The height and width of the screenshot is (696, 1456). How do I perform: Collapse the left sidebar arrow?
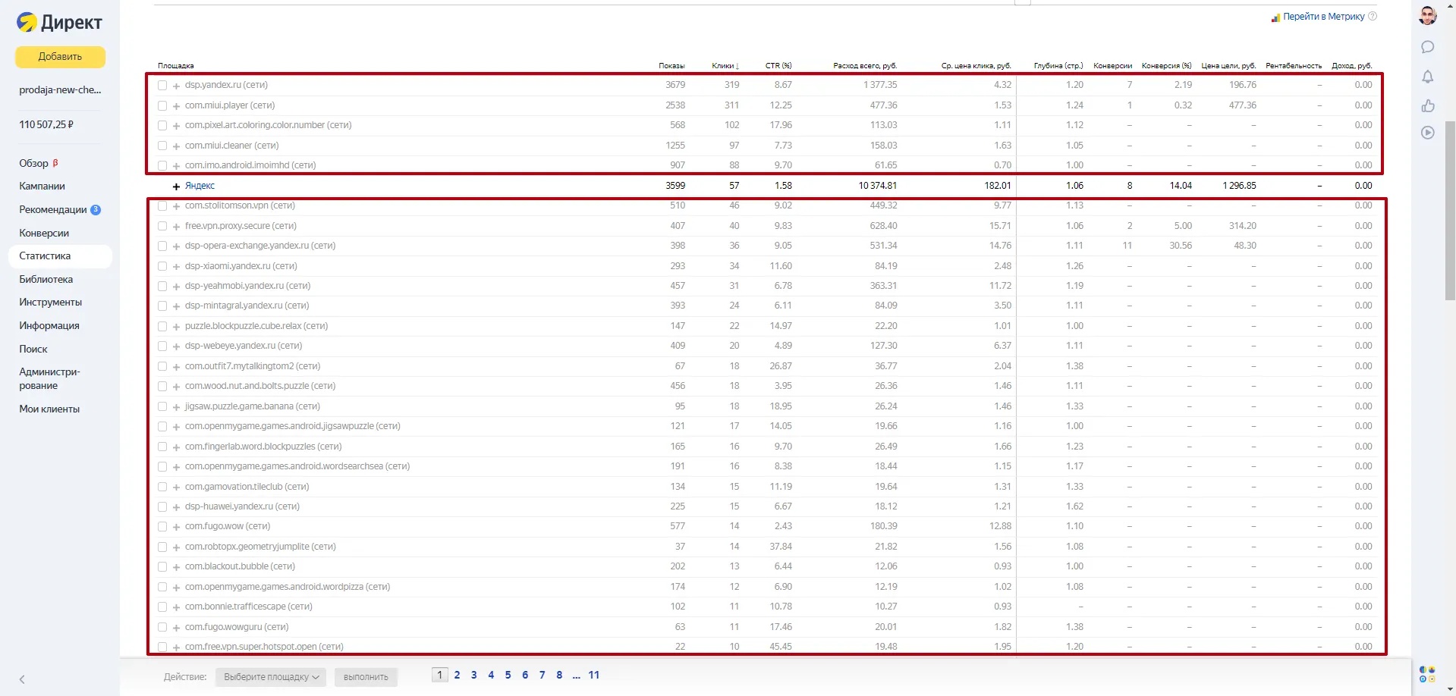[x=22, y=679]
